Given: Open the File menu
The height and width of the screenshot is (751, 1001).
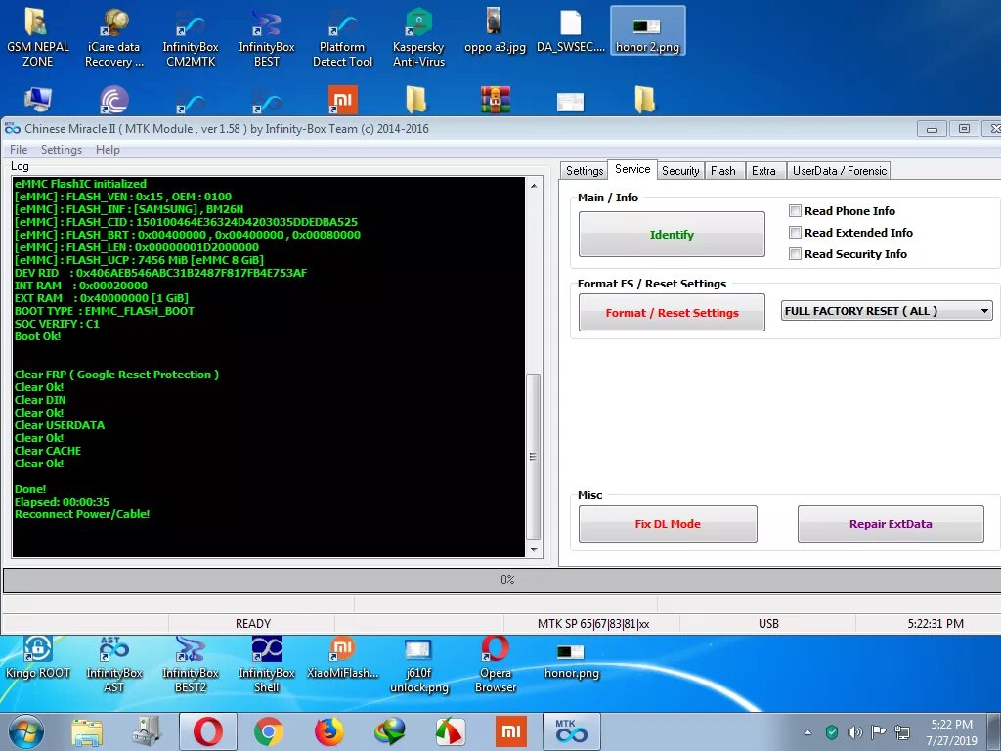Looking at the screenshot, I should point(19,150).
